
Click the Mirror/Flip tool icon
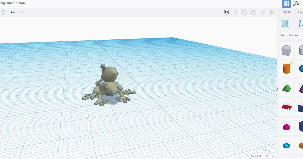272,12
